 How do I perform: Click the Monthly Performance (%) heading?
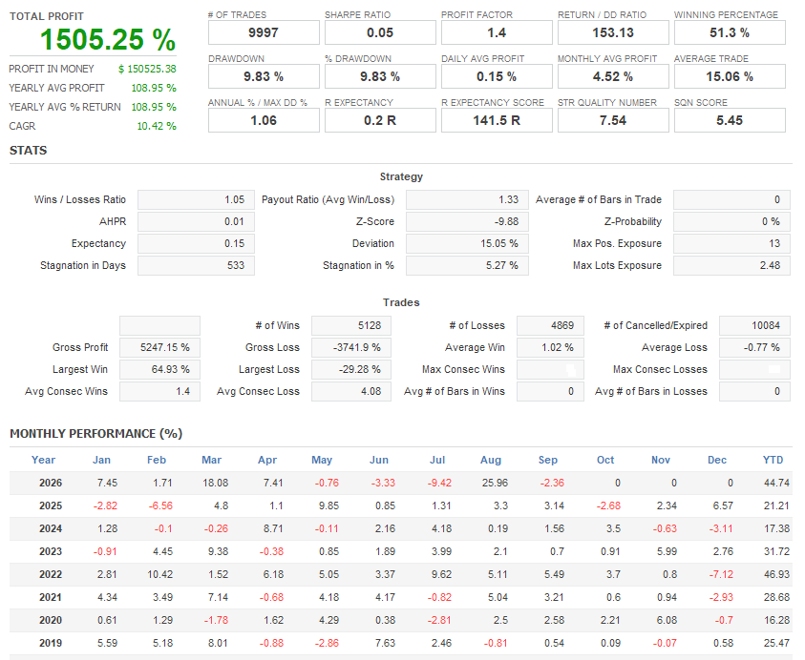tap(96, 434)
